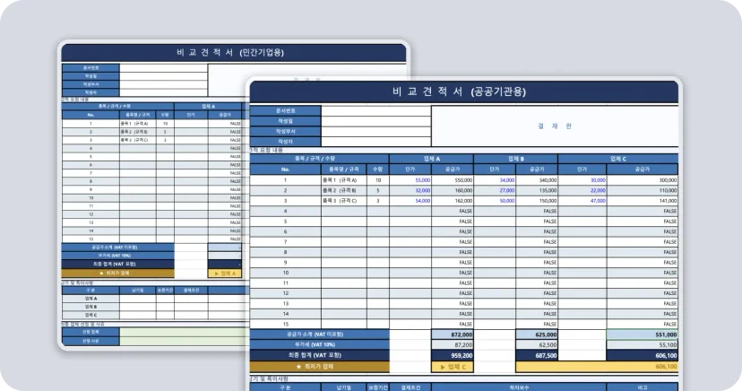Select unit price 47,000 cell
The image size is (742, 391).
582,201
